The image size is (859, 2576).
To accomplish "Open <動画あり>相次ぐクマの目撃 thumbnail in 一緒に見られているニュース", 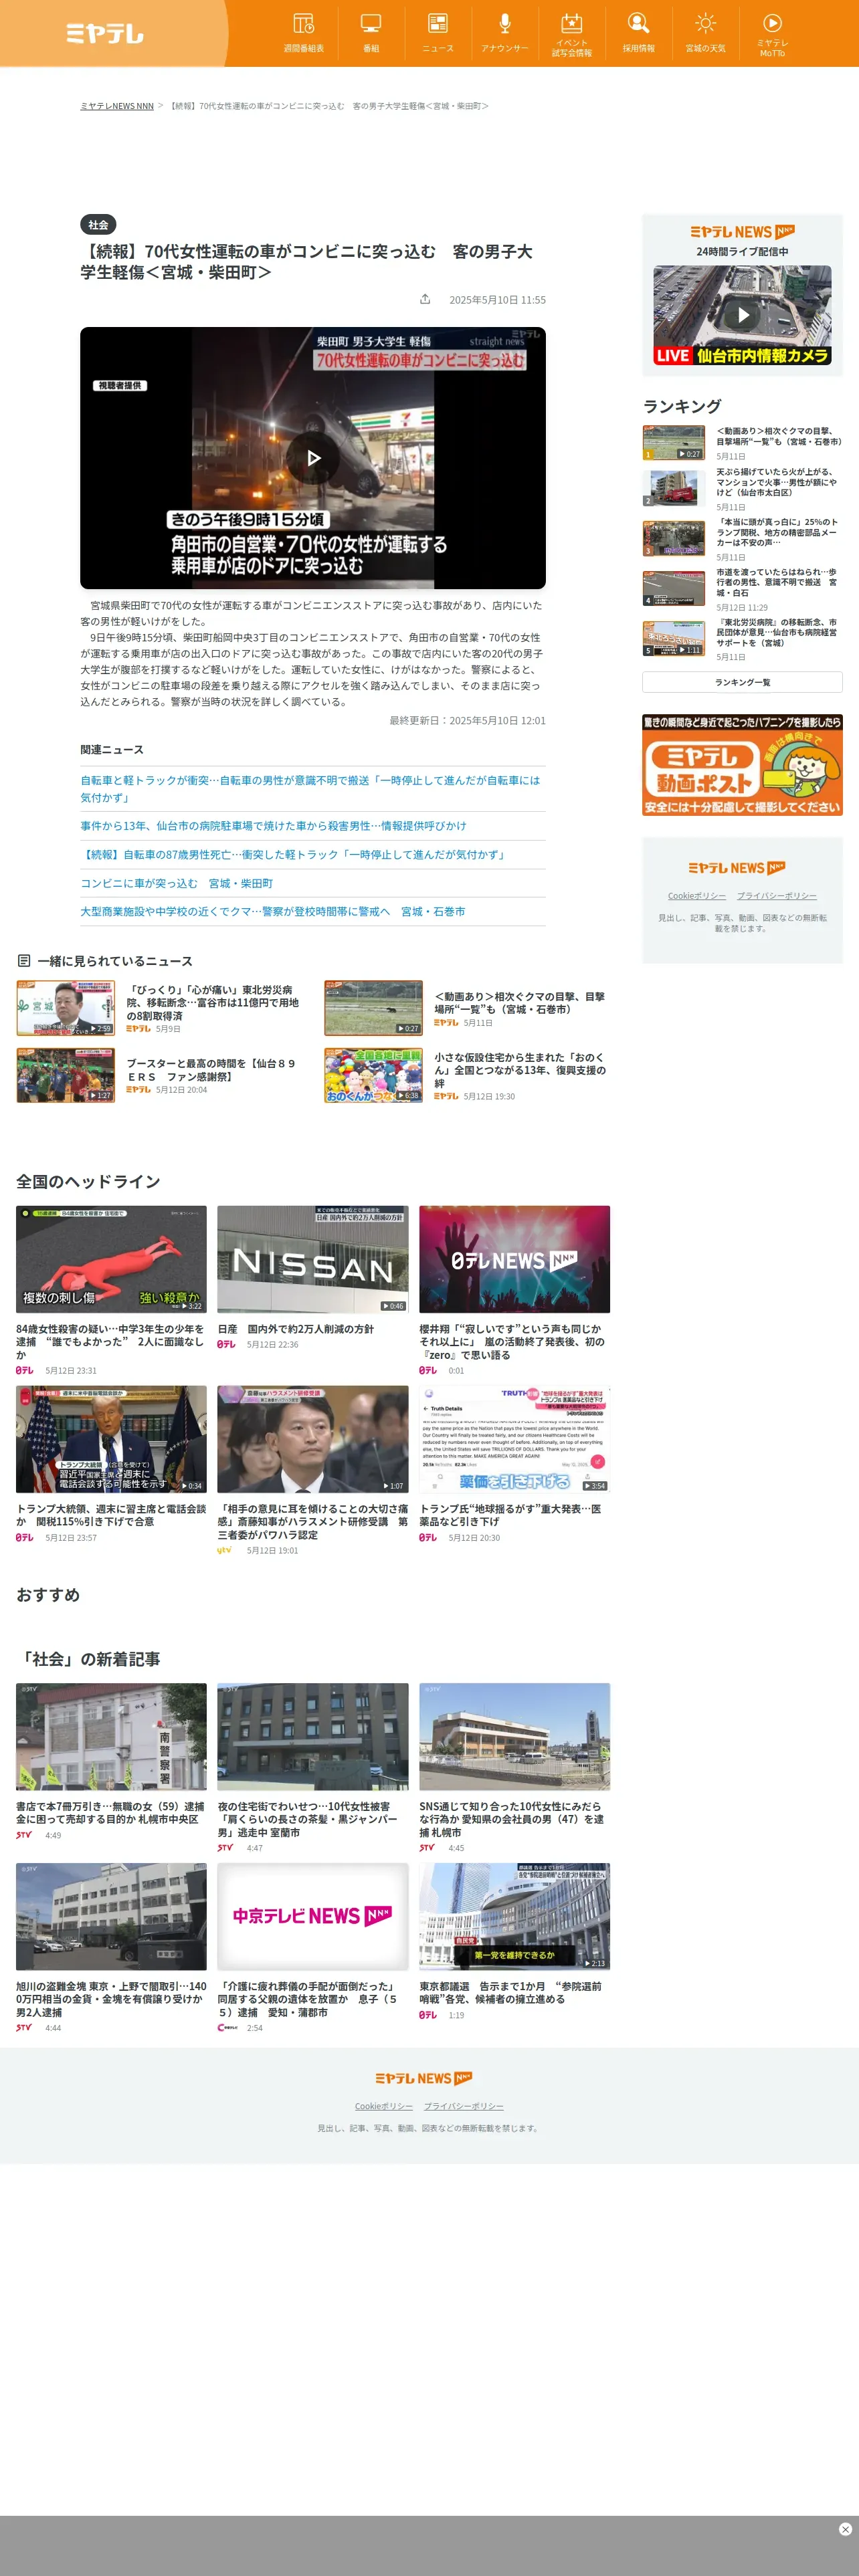I will tap(373, 1008).
